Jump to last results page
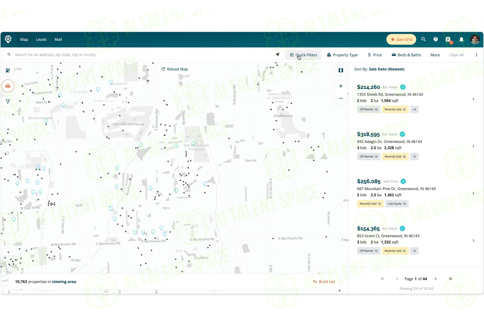This screenshot has width=484, height=322. click(450, 279)
